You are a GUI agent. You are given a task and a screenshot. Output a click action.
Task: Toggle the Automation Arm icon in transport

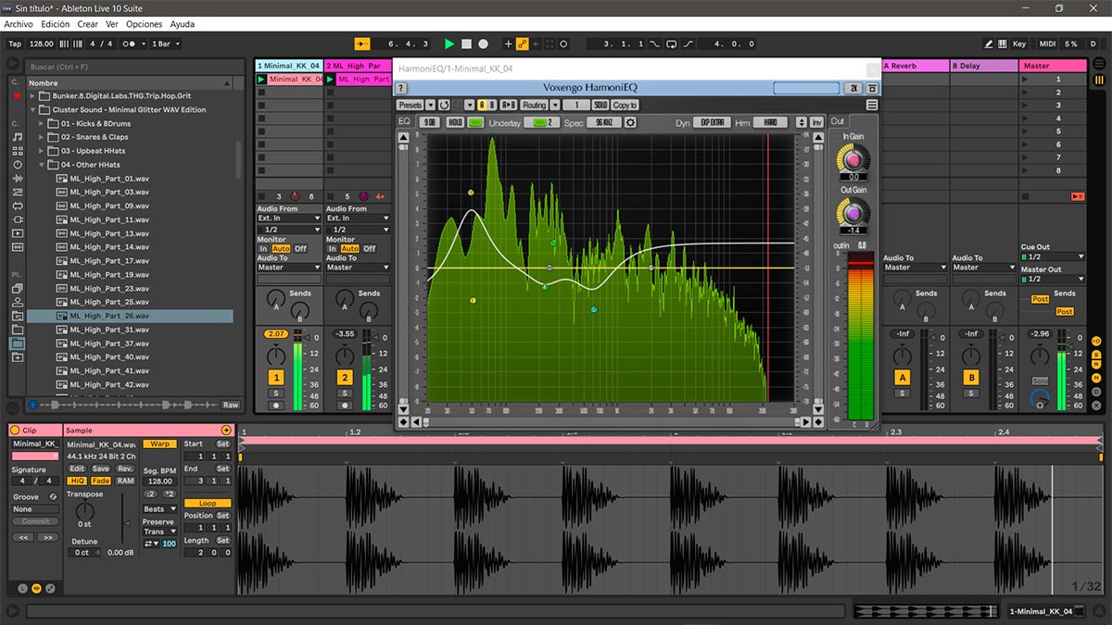[523, 44]
